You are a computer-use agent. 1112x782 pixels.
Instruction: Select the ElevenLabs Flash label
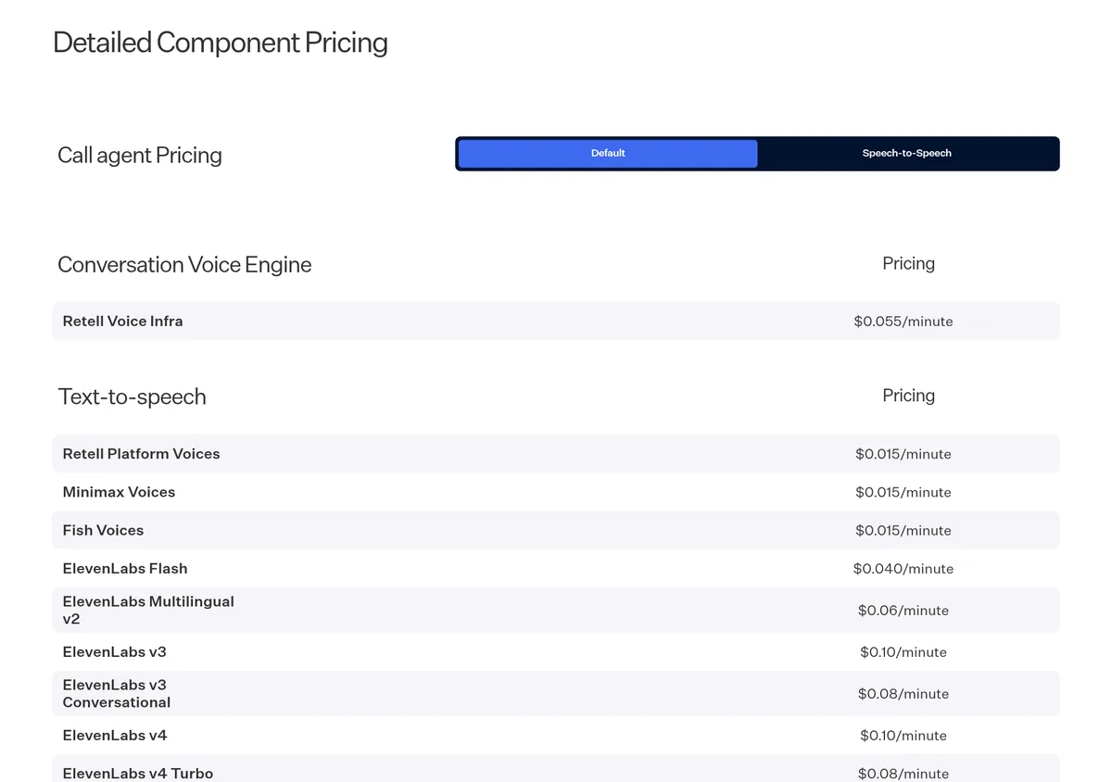pyautogui.click(x=125, y=568)
